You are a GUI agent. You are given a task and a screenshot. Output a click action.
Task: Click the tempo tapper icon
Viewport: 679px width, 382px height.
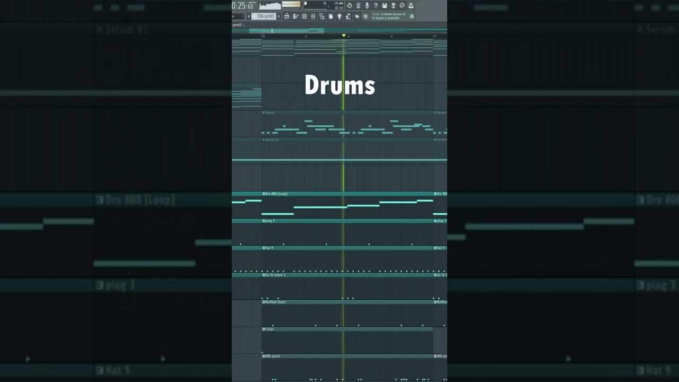(x=348, y=16)
